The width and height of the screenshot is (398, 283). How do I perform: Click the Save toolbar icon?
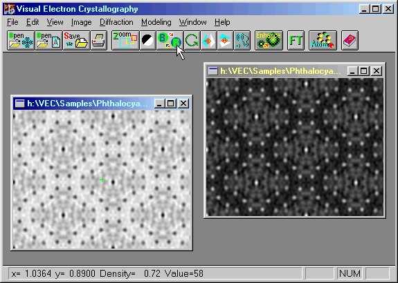(76, 41)
